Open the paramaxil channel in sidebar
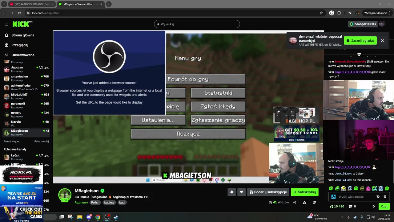Screen dimensions: 394x222 [x=26, y=105]
